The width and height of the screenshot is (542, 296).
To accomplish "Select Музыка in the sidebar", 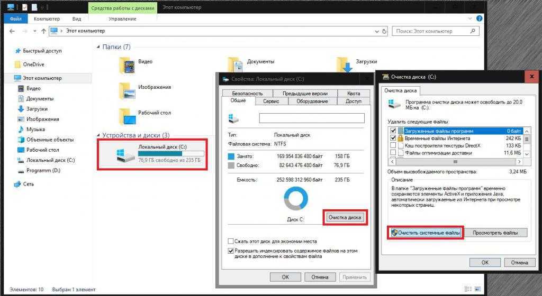I will point(35,129).
